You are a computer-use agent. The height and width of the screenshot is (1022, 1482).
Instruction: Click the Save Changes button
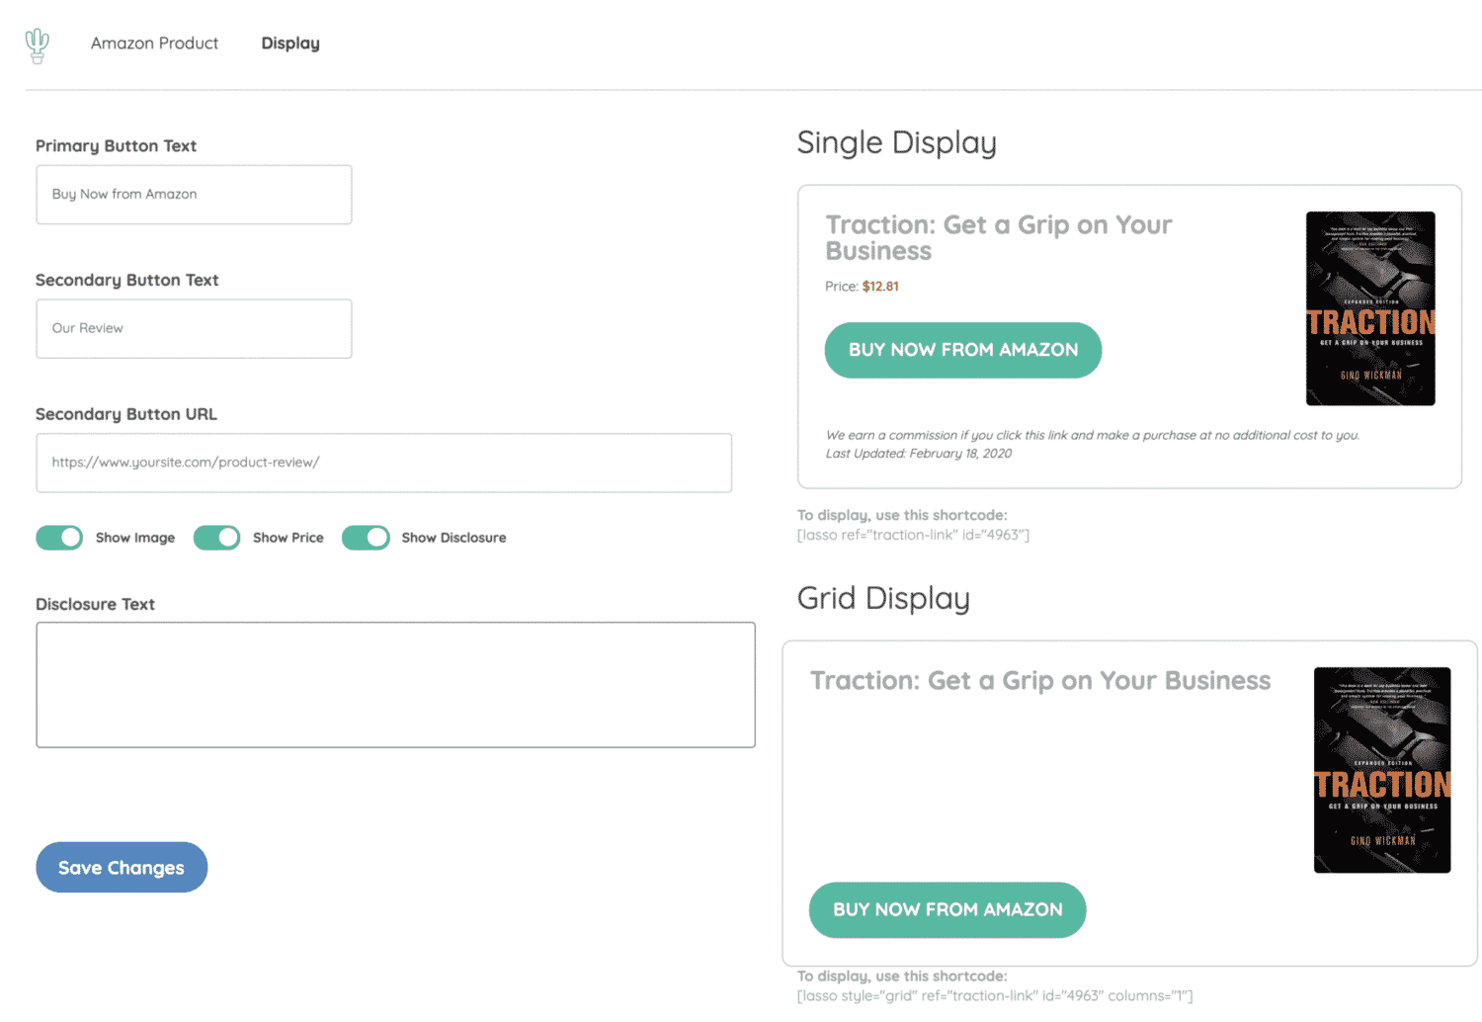pyautogui.click(x=122, y=868)
